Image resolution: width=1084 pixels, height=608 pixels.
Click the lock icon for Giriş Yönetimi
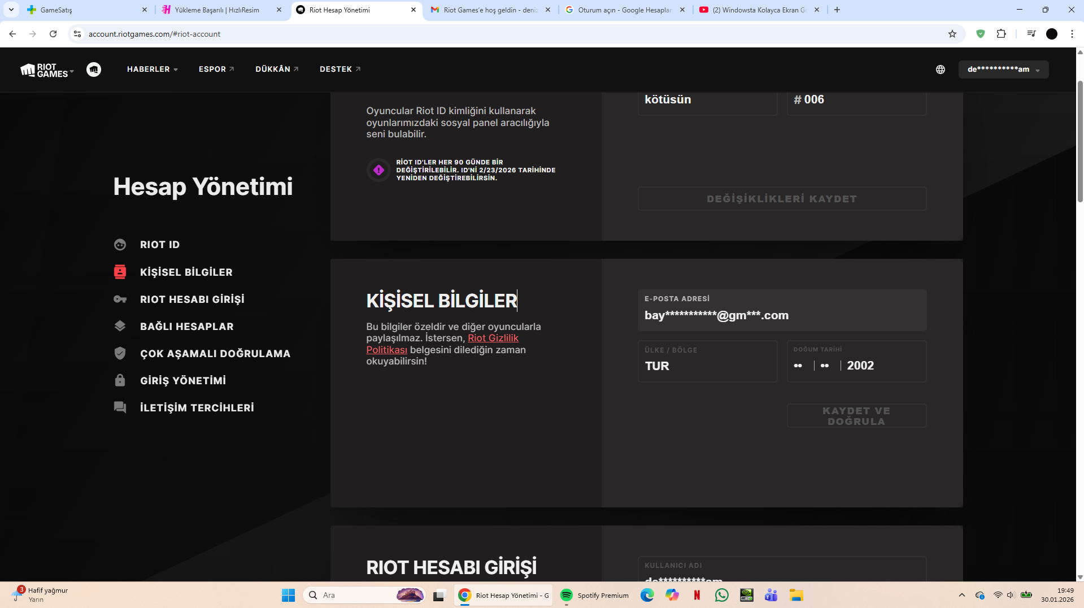click(120, 380)
